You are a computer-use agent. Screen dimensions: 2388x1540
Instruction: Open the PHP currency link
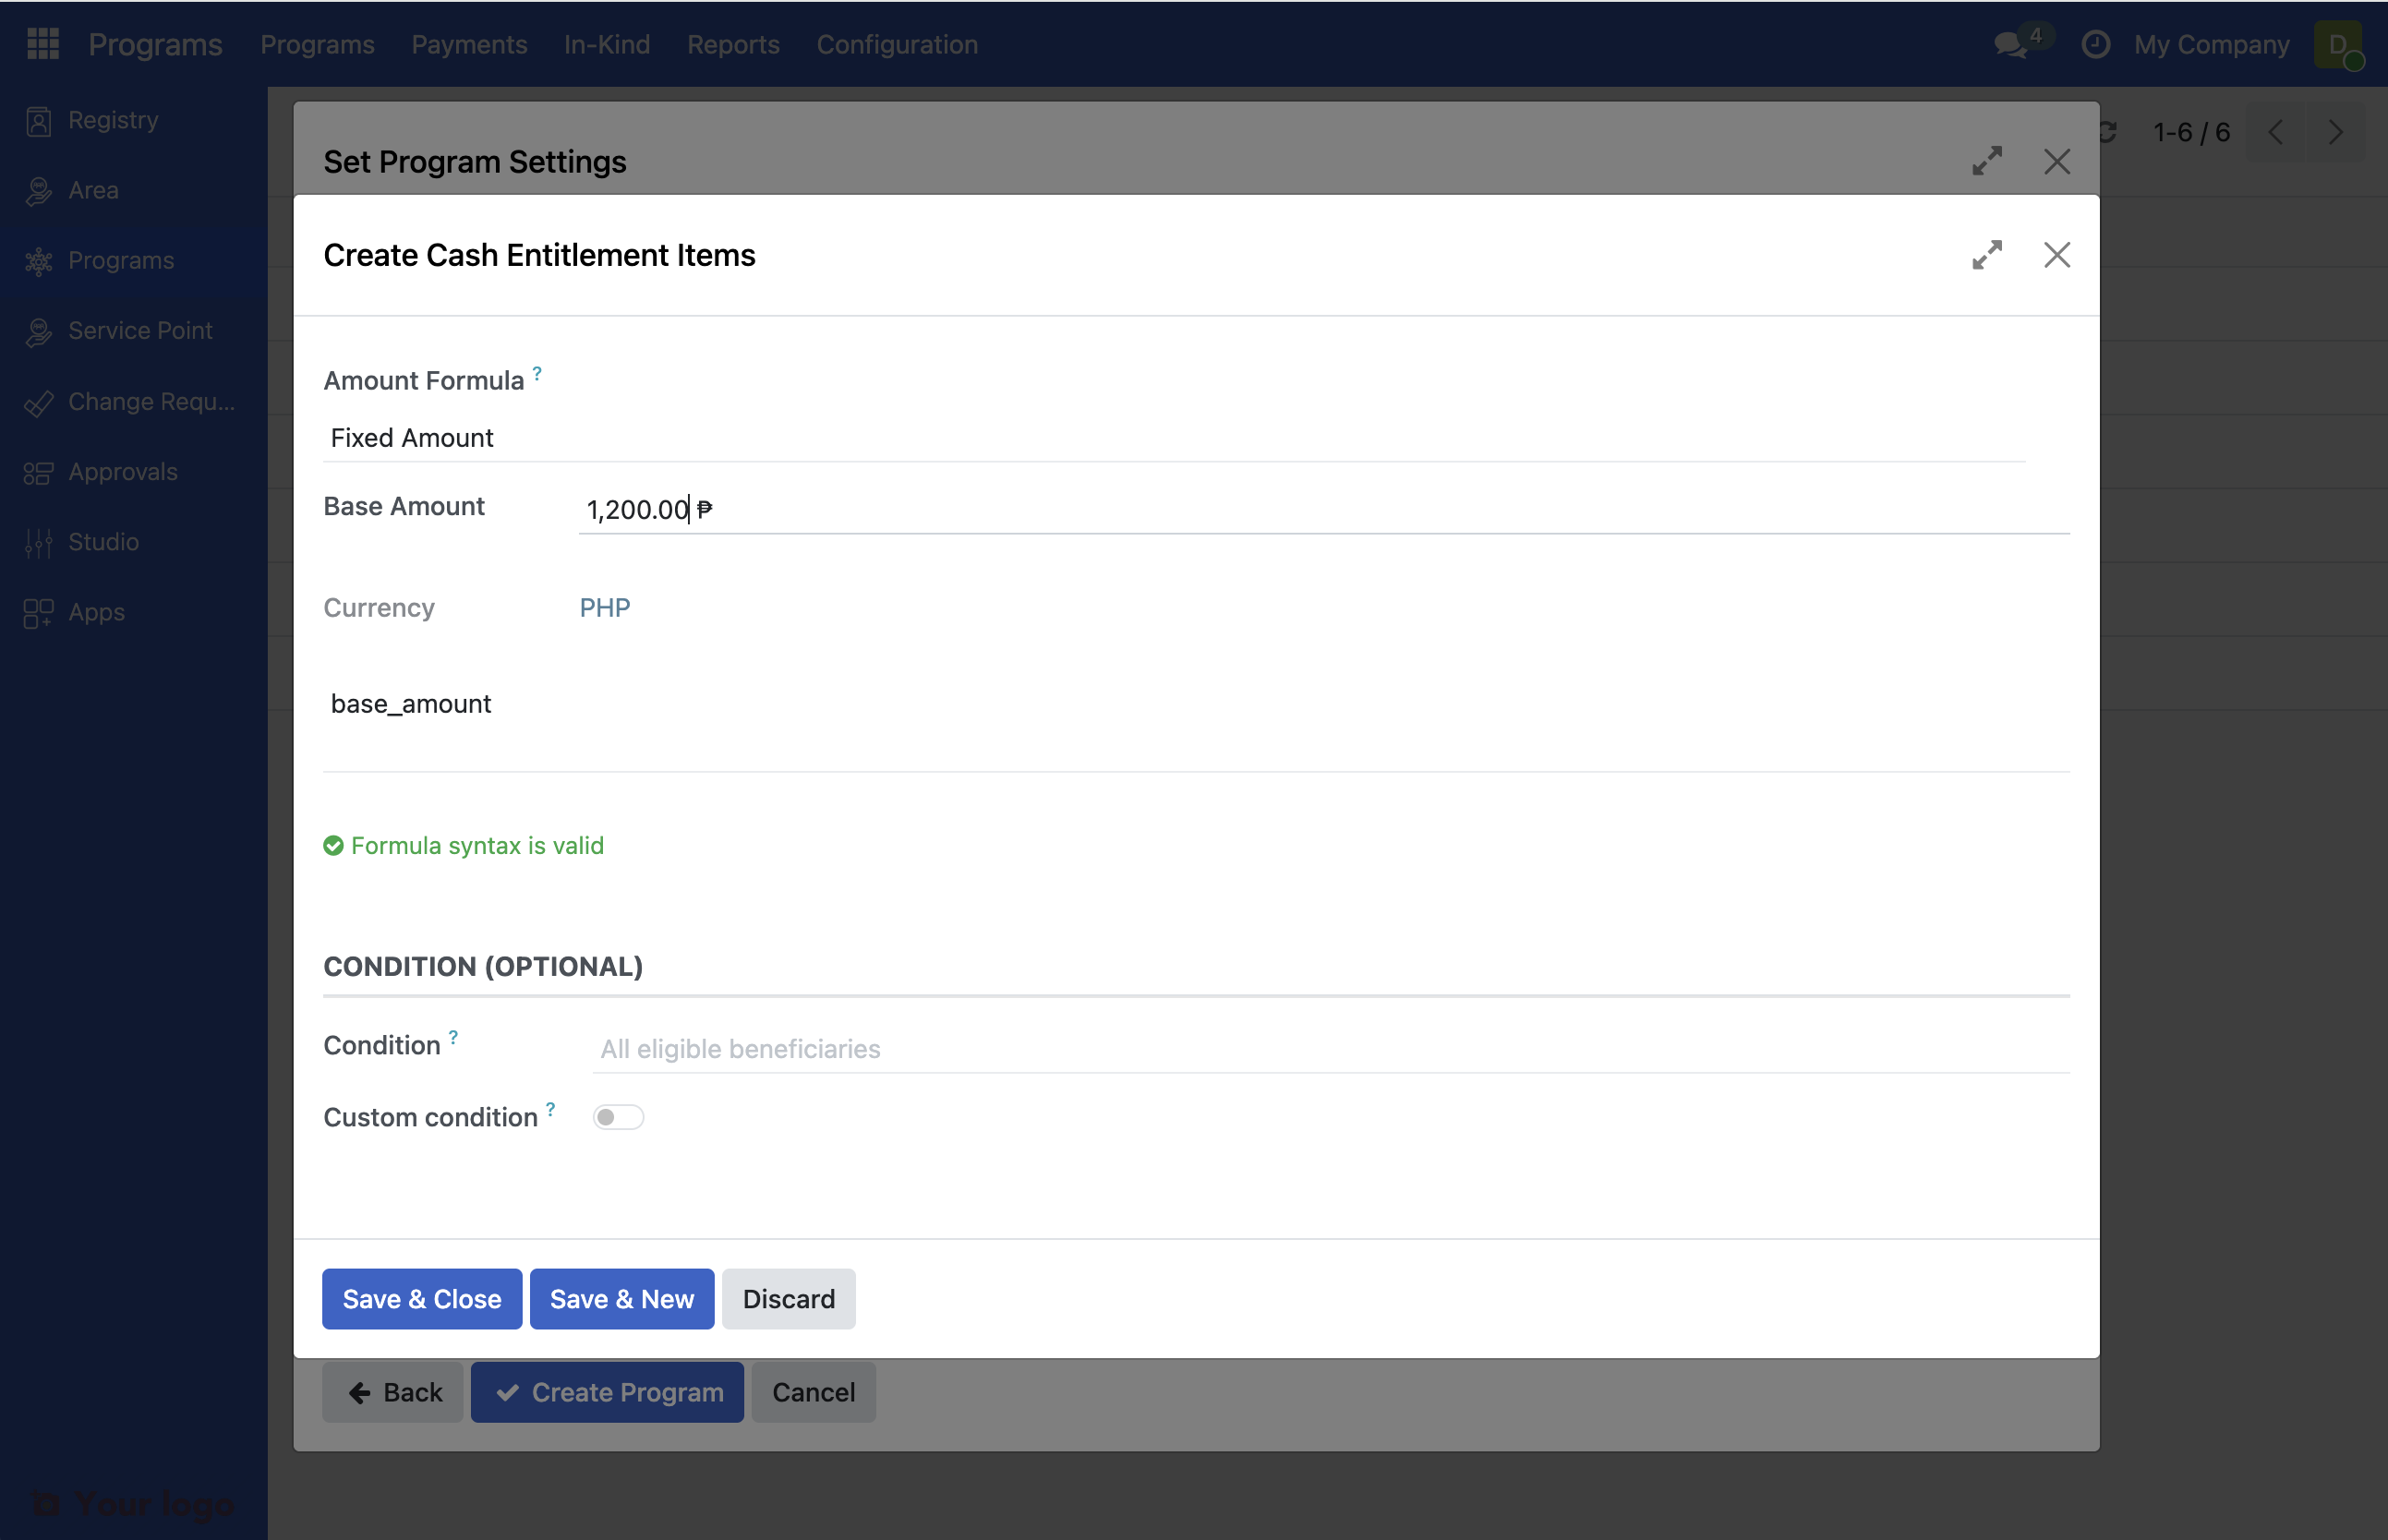click(x=605, y=607)
